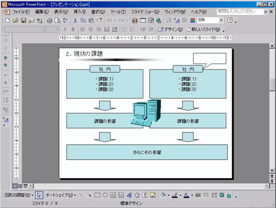This screenshot has height=208, width=276.
Task: Open the 挿入 menu
Action: point(80,12)
